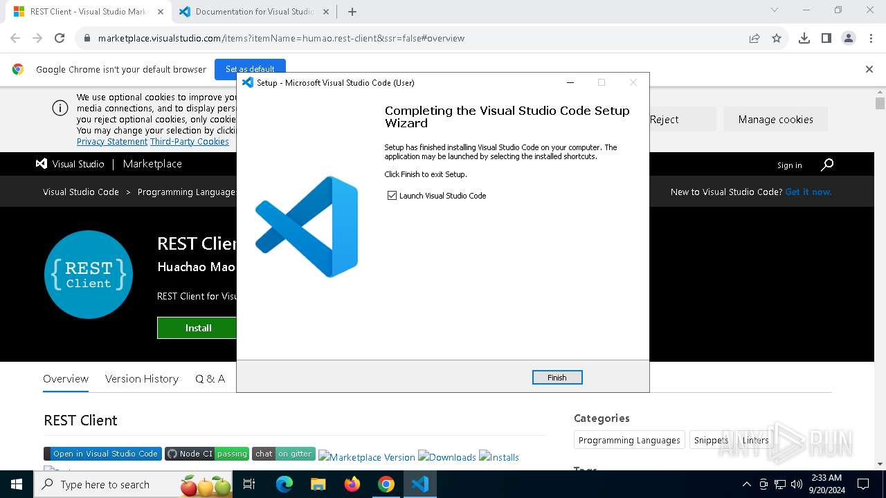Click the cookie banner info icon
Screen dimensions: 886x498
(60, 108)
